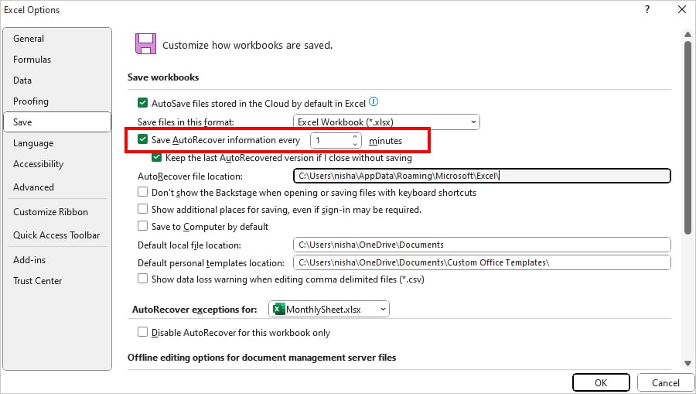The image size is (696, 394).
Task: Increase AutoRecover minutes with up arrow
Action: coord(355,136)
